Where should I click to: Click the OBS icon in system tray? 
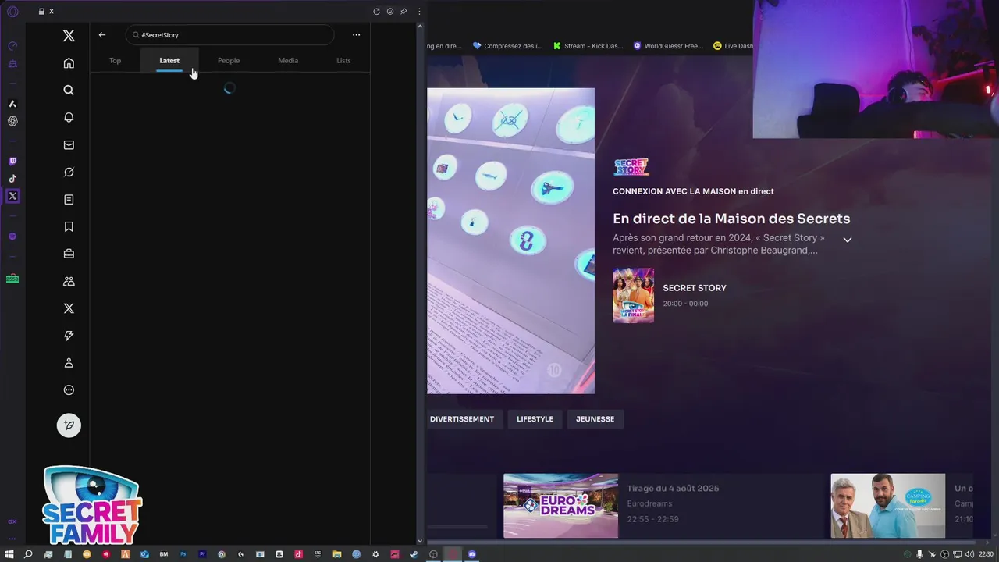coord(944,554)
